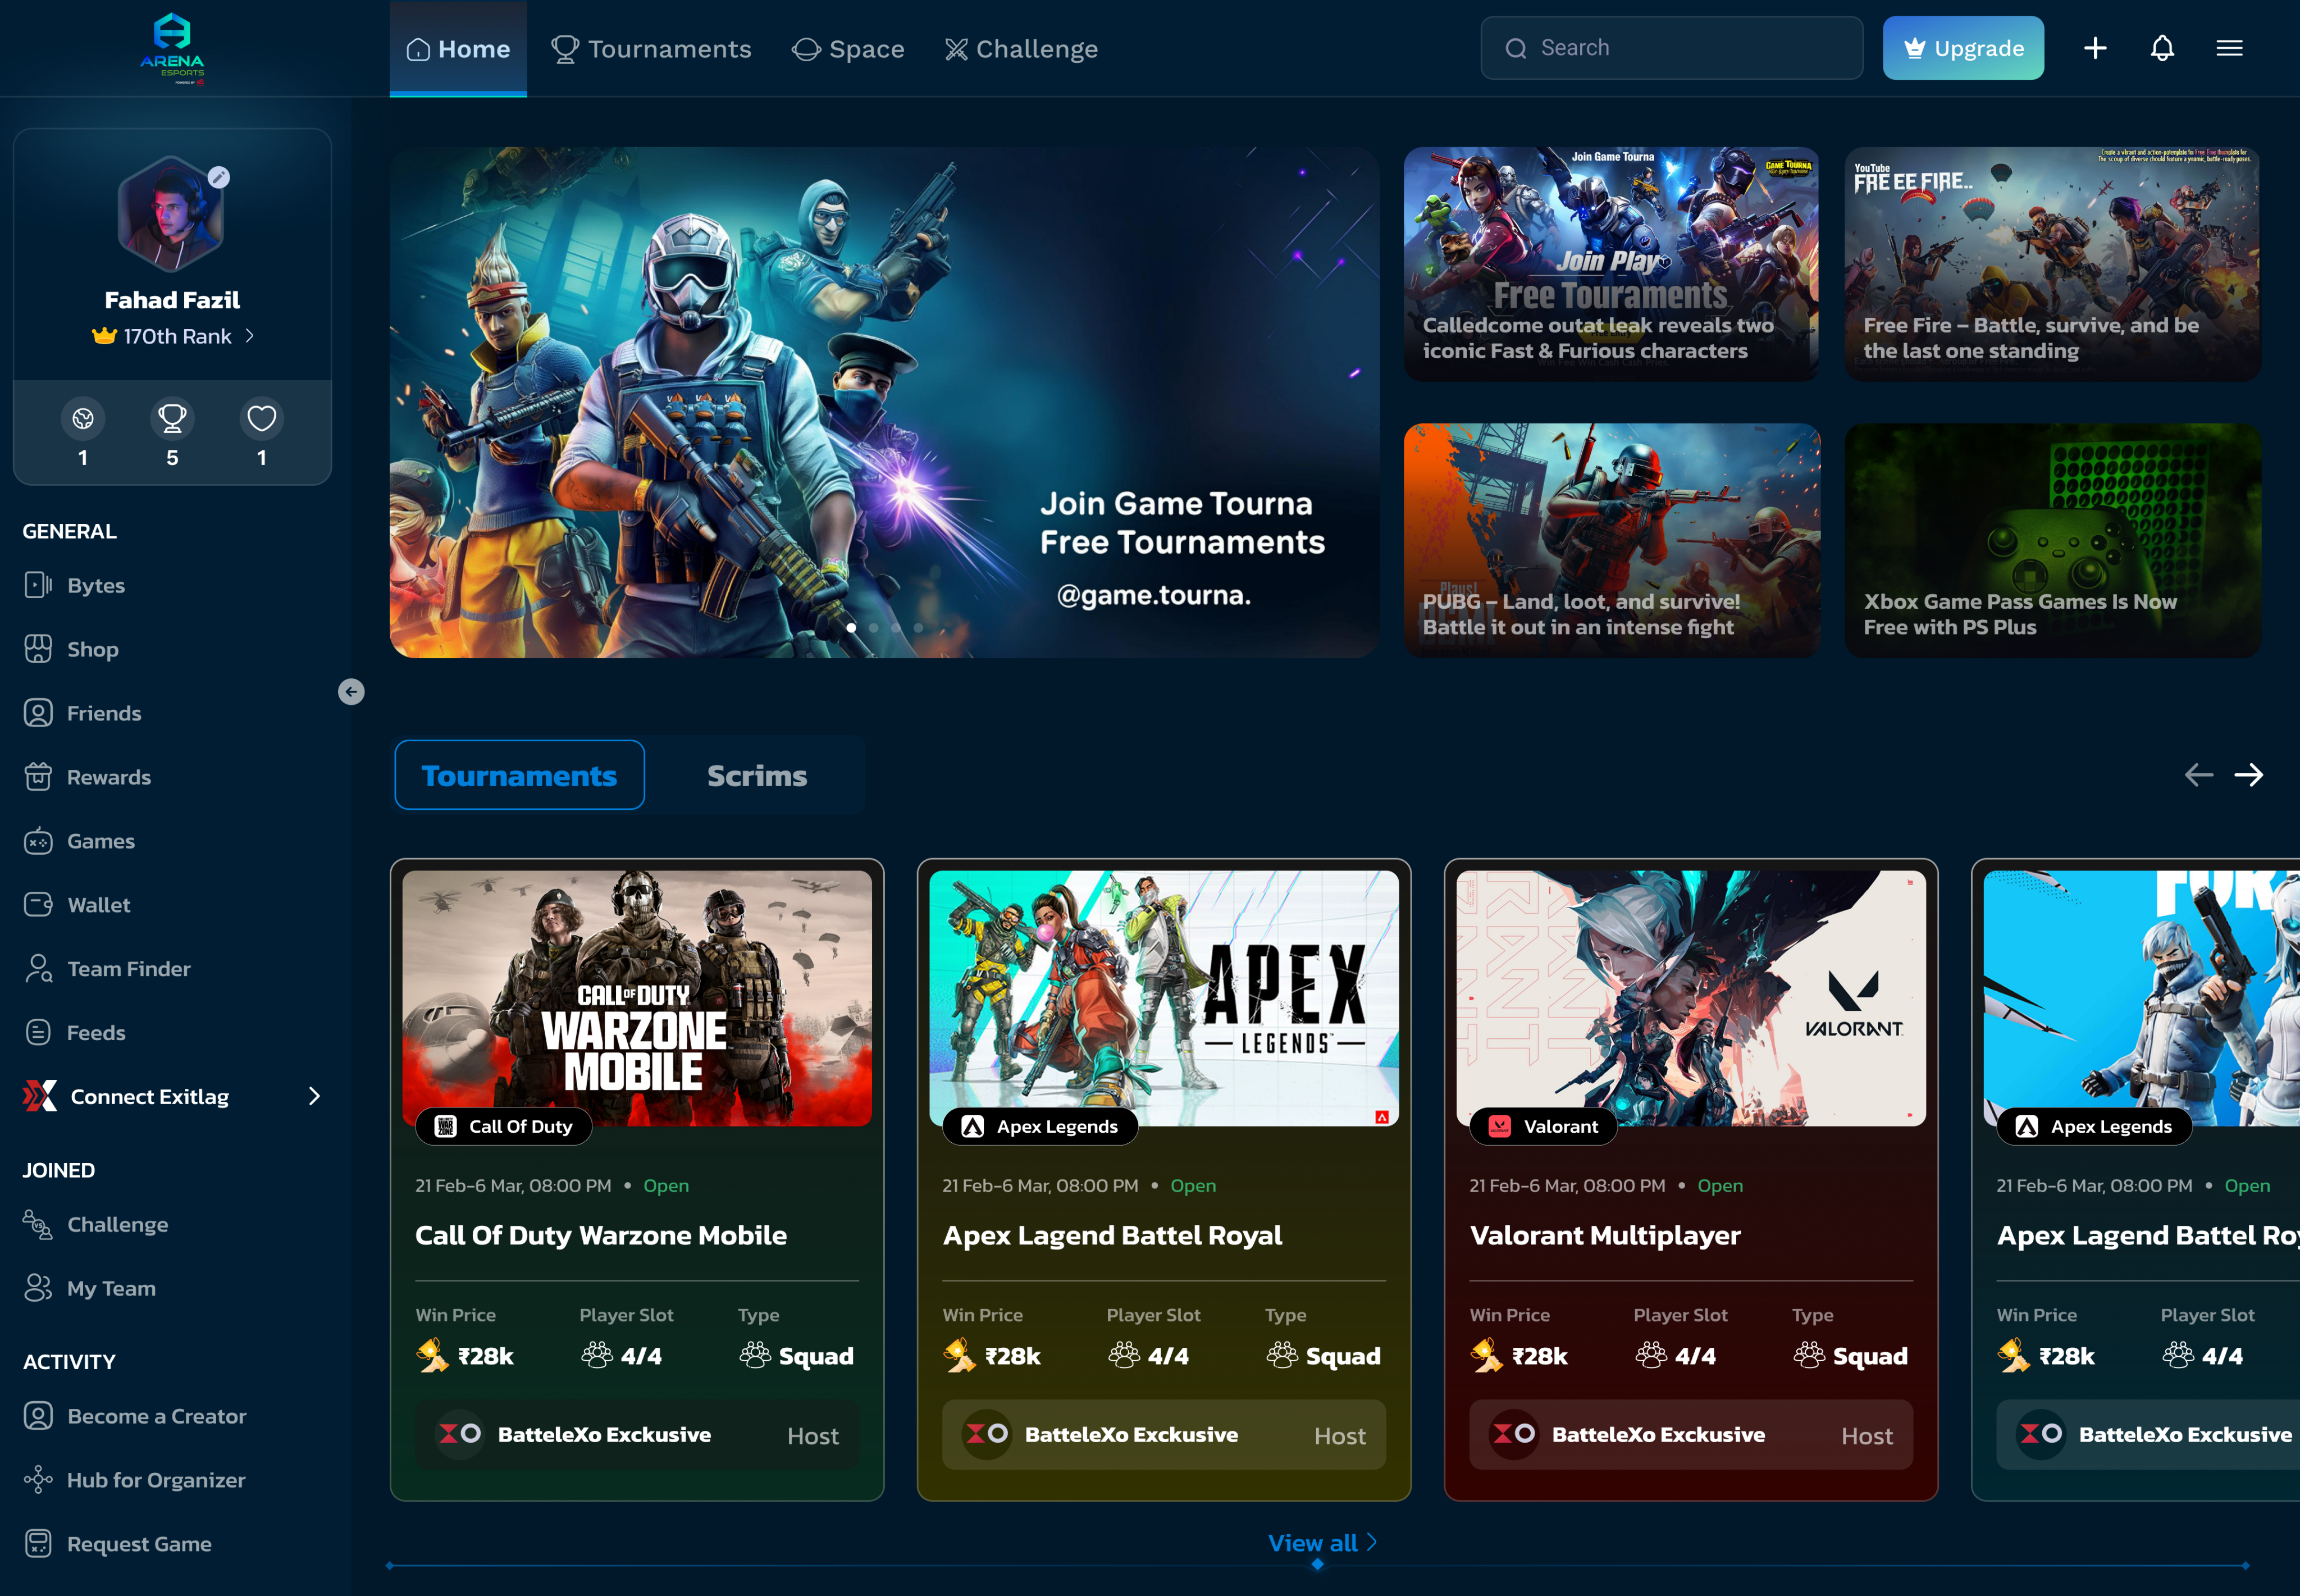
Task: Open the Apex Legends tournament image
Action: coord(1164,997)
